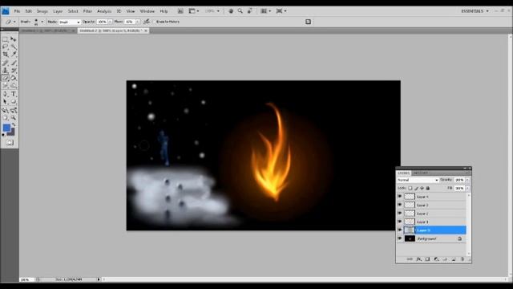Open the Brush preset picker
Image resolution: width=513 pixels, height=289 pixels.
pos(42,22)
